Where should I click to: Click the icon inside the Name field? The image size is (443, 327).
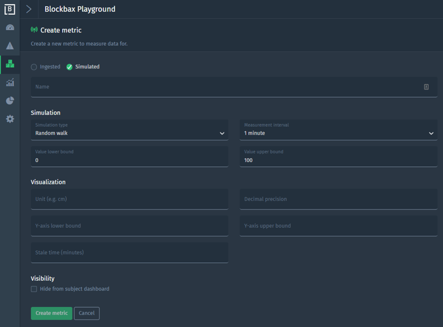coord(426,87)
